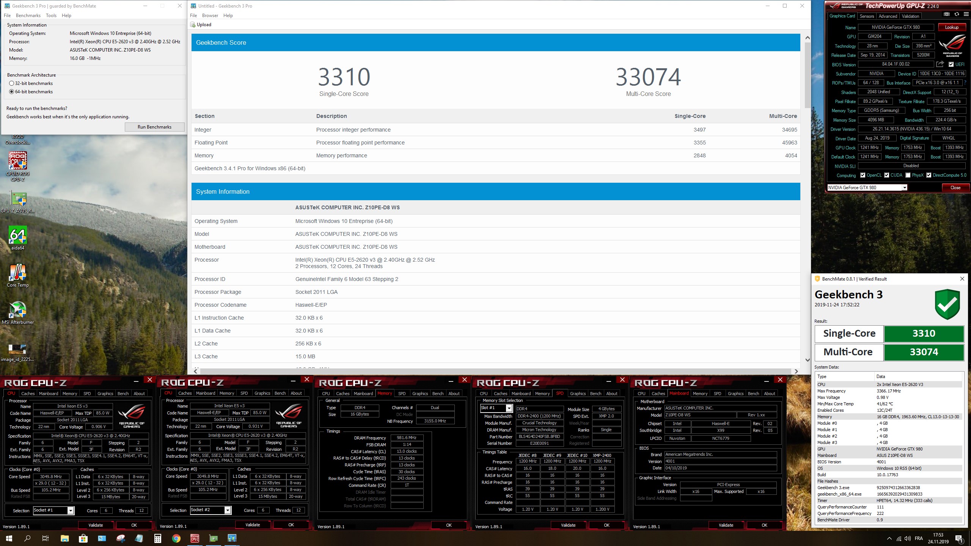971x546 pixels.
Task: Click the volume speaker tray icon
Action: pyautogui.click(x=908, y=538)
